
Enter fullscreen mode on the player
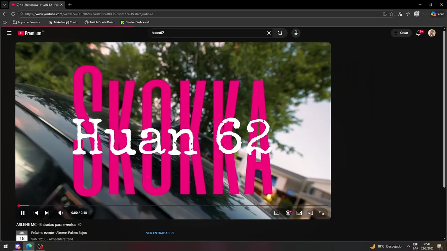[x=322, y=213]
